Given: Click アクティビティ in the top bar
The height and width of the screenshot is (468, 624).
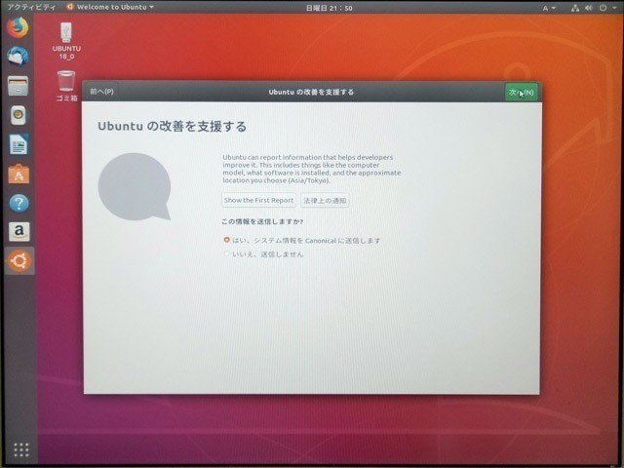Looking at the screenshot, I should point(31,7).
